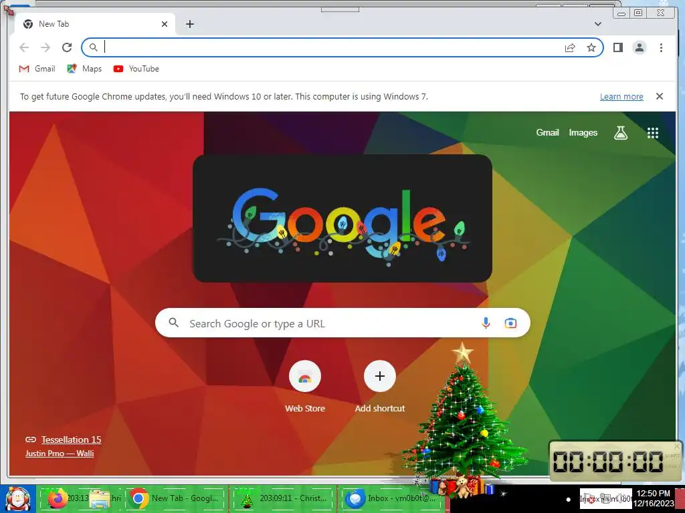Restore the Chrome window

638,13
